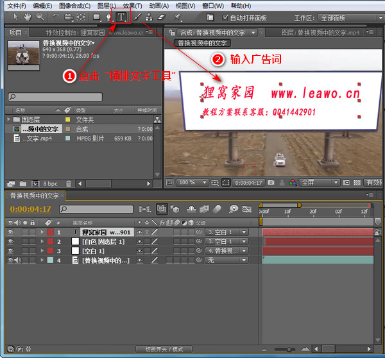This screenshot has height=358, width=385.
Task: Click the interpret footage icon in Project panel
Action: coord(11,183)
